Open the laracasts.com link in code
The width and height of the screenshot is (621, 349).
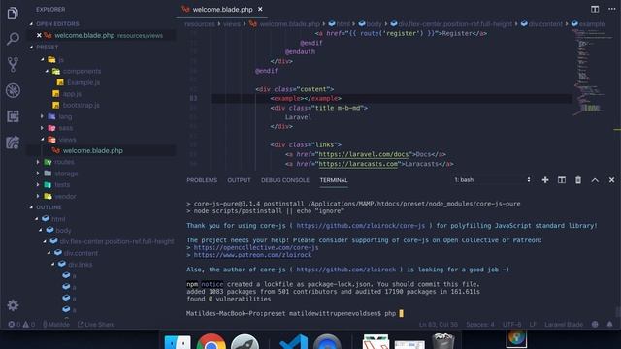pos(358,164)
